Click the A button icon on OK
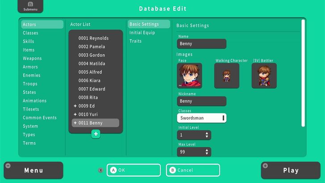The height and width of the screenshot is (183, 325). click(113, 170)
